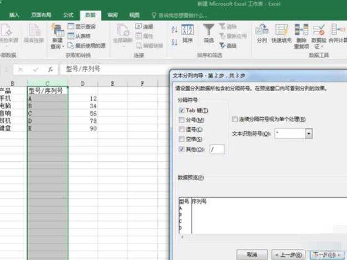Click the 其他 custom delimiter input field
Image resolution: width=347 pixels, height=260 pixels.
217,149
